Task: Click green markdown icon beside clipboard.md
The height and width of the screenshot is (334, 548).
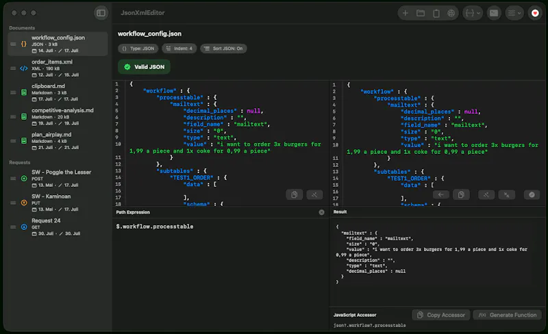Action: tap(24, 92)
